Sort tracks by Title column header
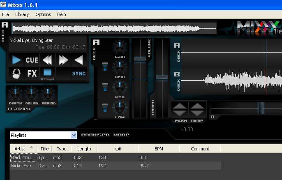 click(x=44, y=149)
